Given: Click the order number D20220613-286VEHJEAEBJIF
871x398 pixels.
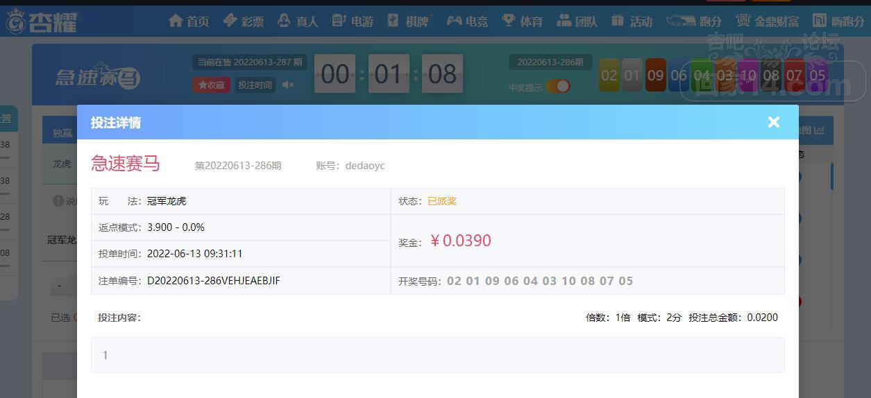Looking at the screenshot, I should [214, 281].
